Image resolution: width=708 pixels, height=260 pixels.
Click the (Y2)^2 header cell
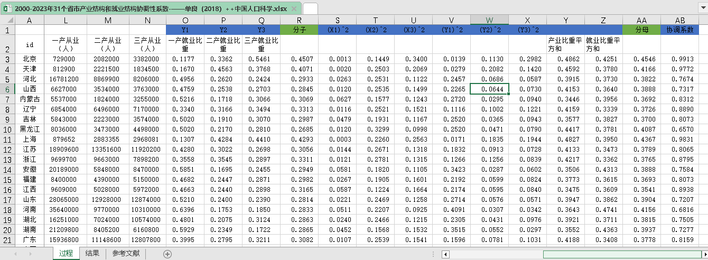point(489,30)
